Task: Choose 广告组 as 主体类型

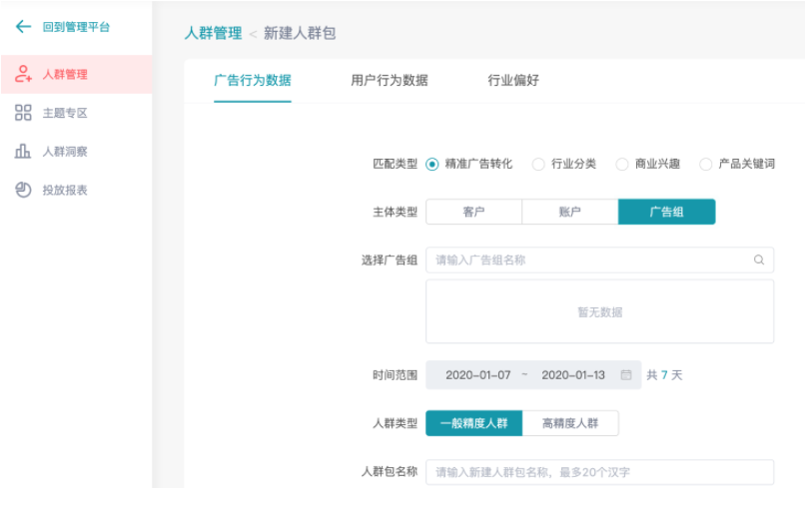Action: 666,212
